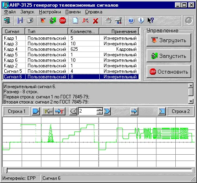Click the grey camera-like toolbar icon

(30, 20)
